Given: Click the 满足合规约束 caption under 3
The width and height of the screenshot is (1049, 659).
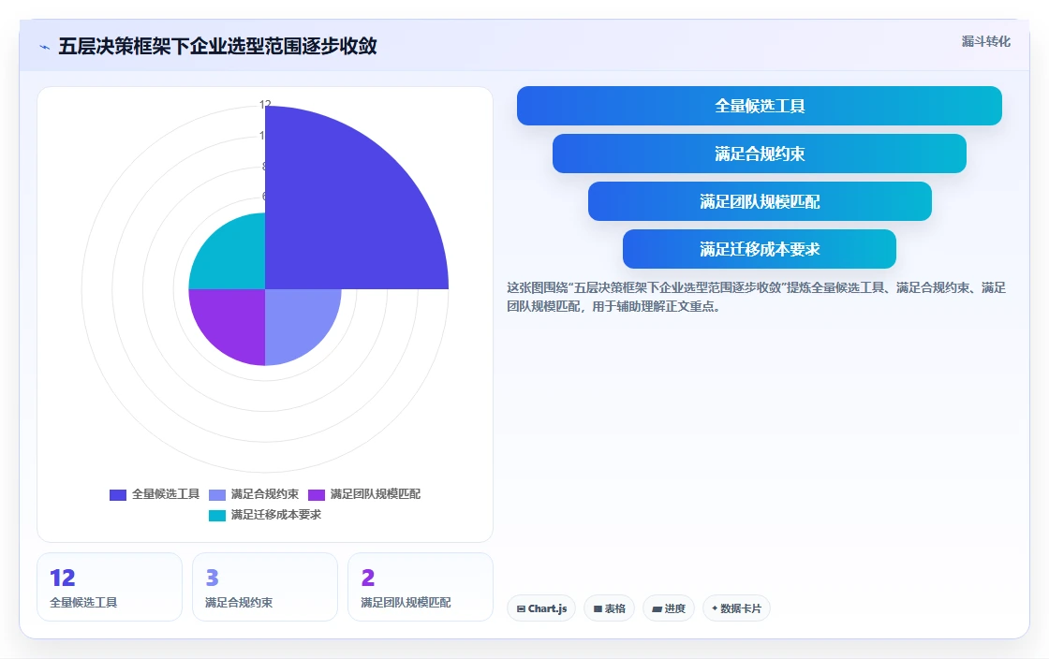Looking at the screenshot, I should [x=239, y=602].
